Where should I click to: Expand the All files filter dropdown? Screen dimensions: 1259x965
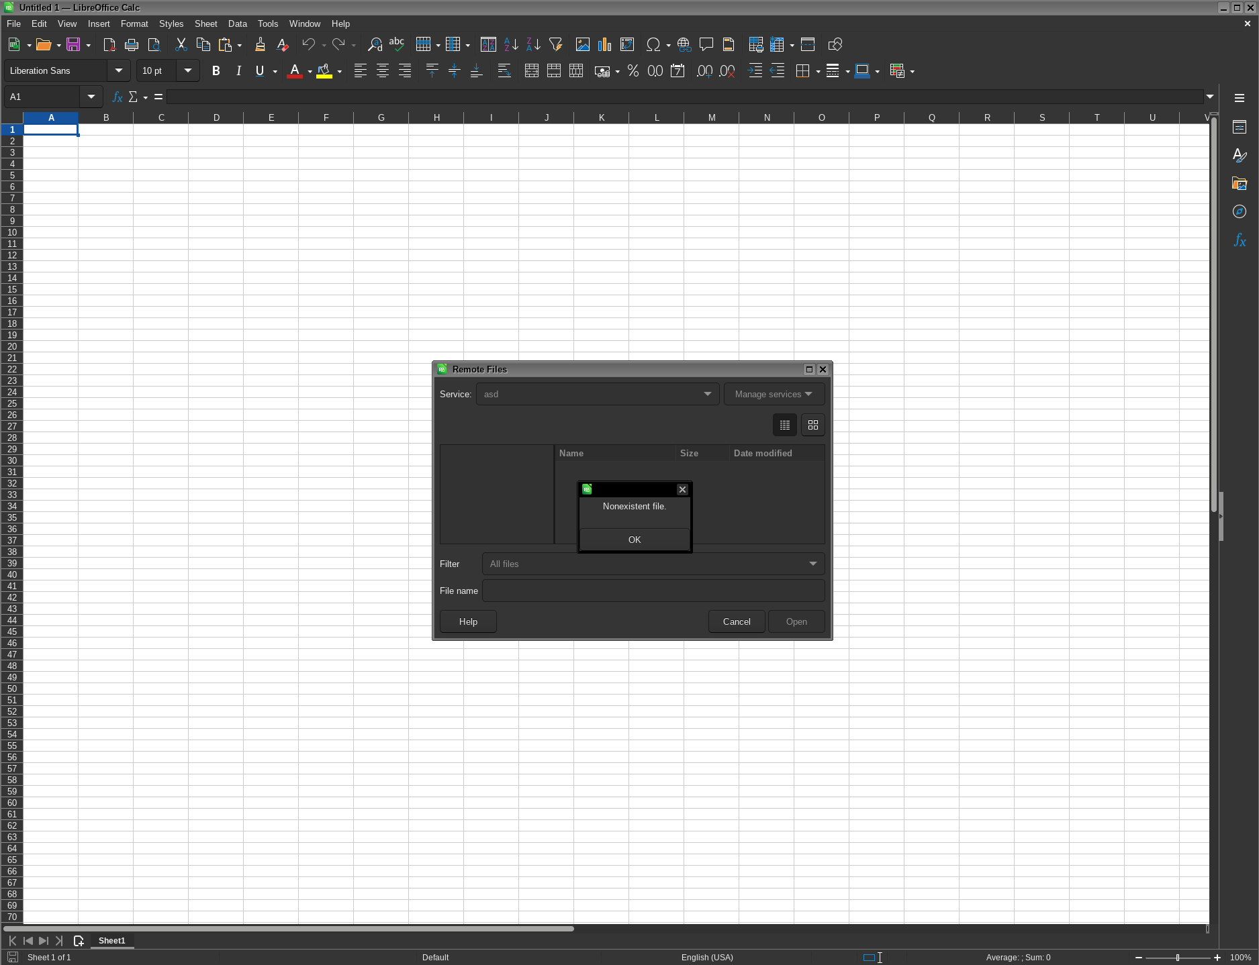pyautogui.click(x=812, y=564)
